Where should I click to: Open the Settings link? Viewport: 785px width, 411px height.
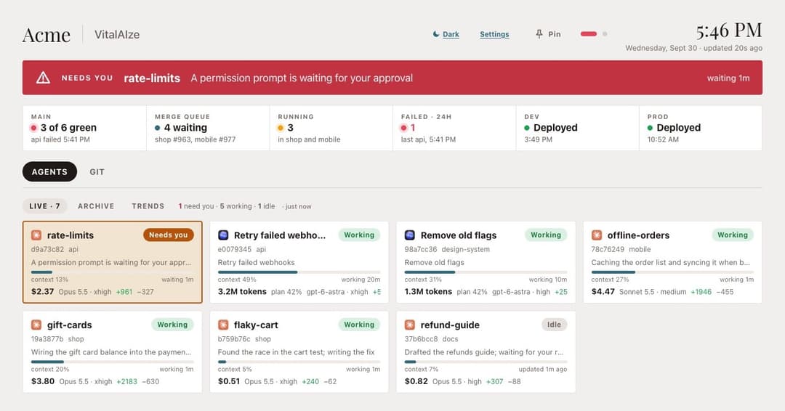pos(494,34)
